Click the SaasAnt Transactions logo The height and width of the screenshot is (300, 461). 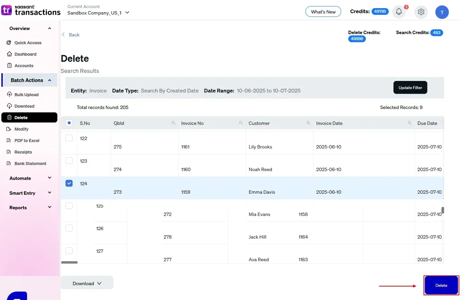(31, 10)
